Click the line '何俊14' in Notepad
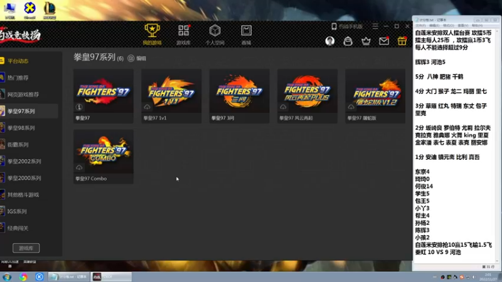 424,186
